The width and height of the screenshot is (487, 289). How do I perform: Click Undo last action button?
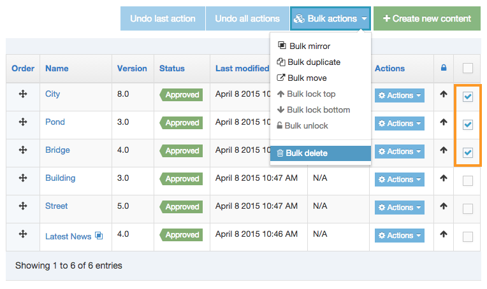[163, 19]
